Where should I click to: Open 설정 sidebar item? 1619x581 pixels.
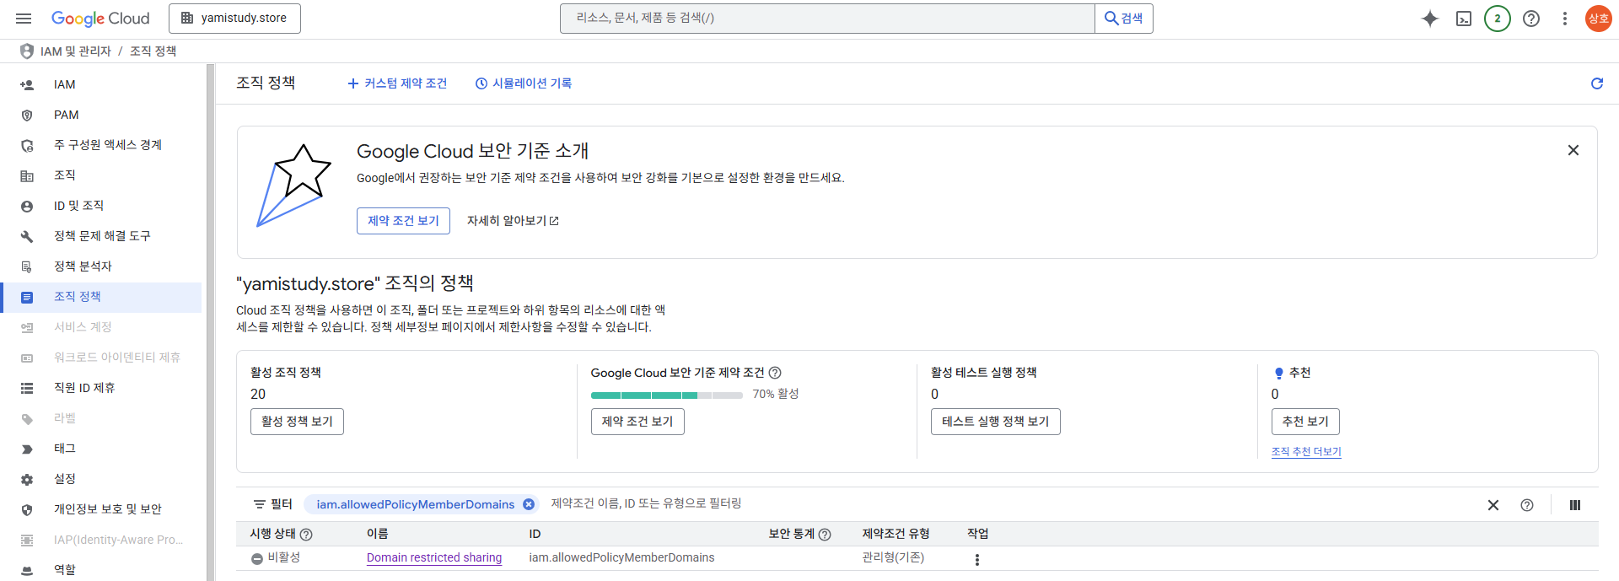(x=101, y=479)
